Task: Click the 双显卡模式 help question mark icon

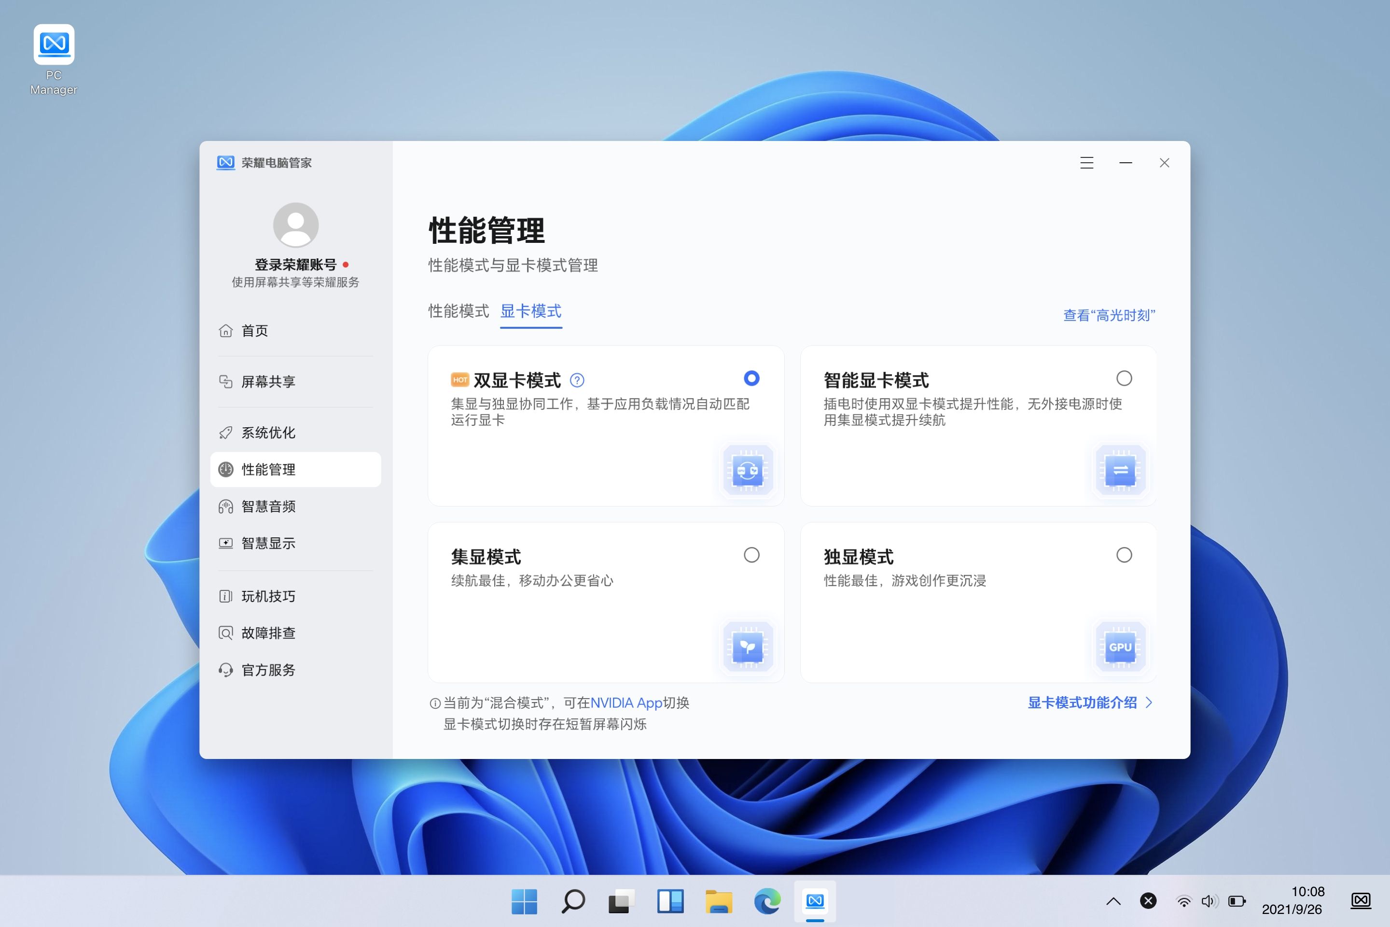Action: [x=577, y=380]
